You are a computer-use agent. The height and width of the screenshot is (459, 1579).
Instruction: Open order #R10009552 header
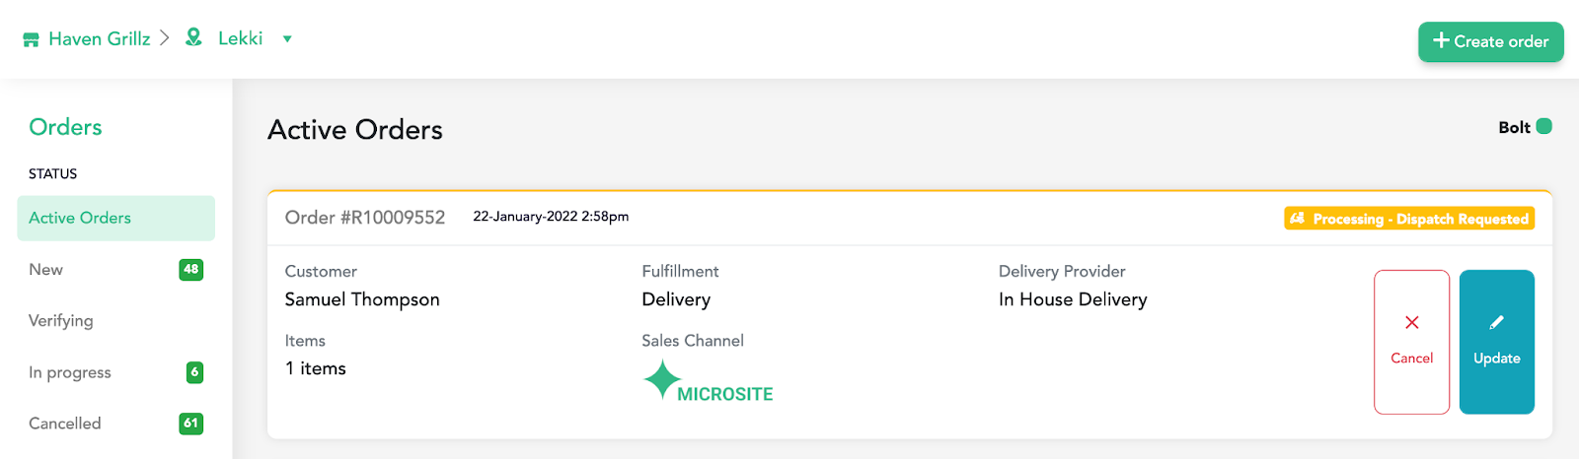coord(365,218)
